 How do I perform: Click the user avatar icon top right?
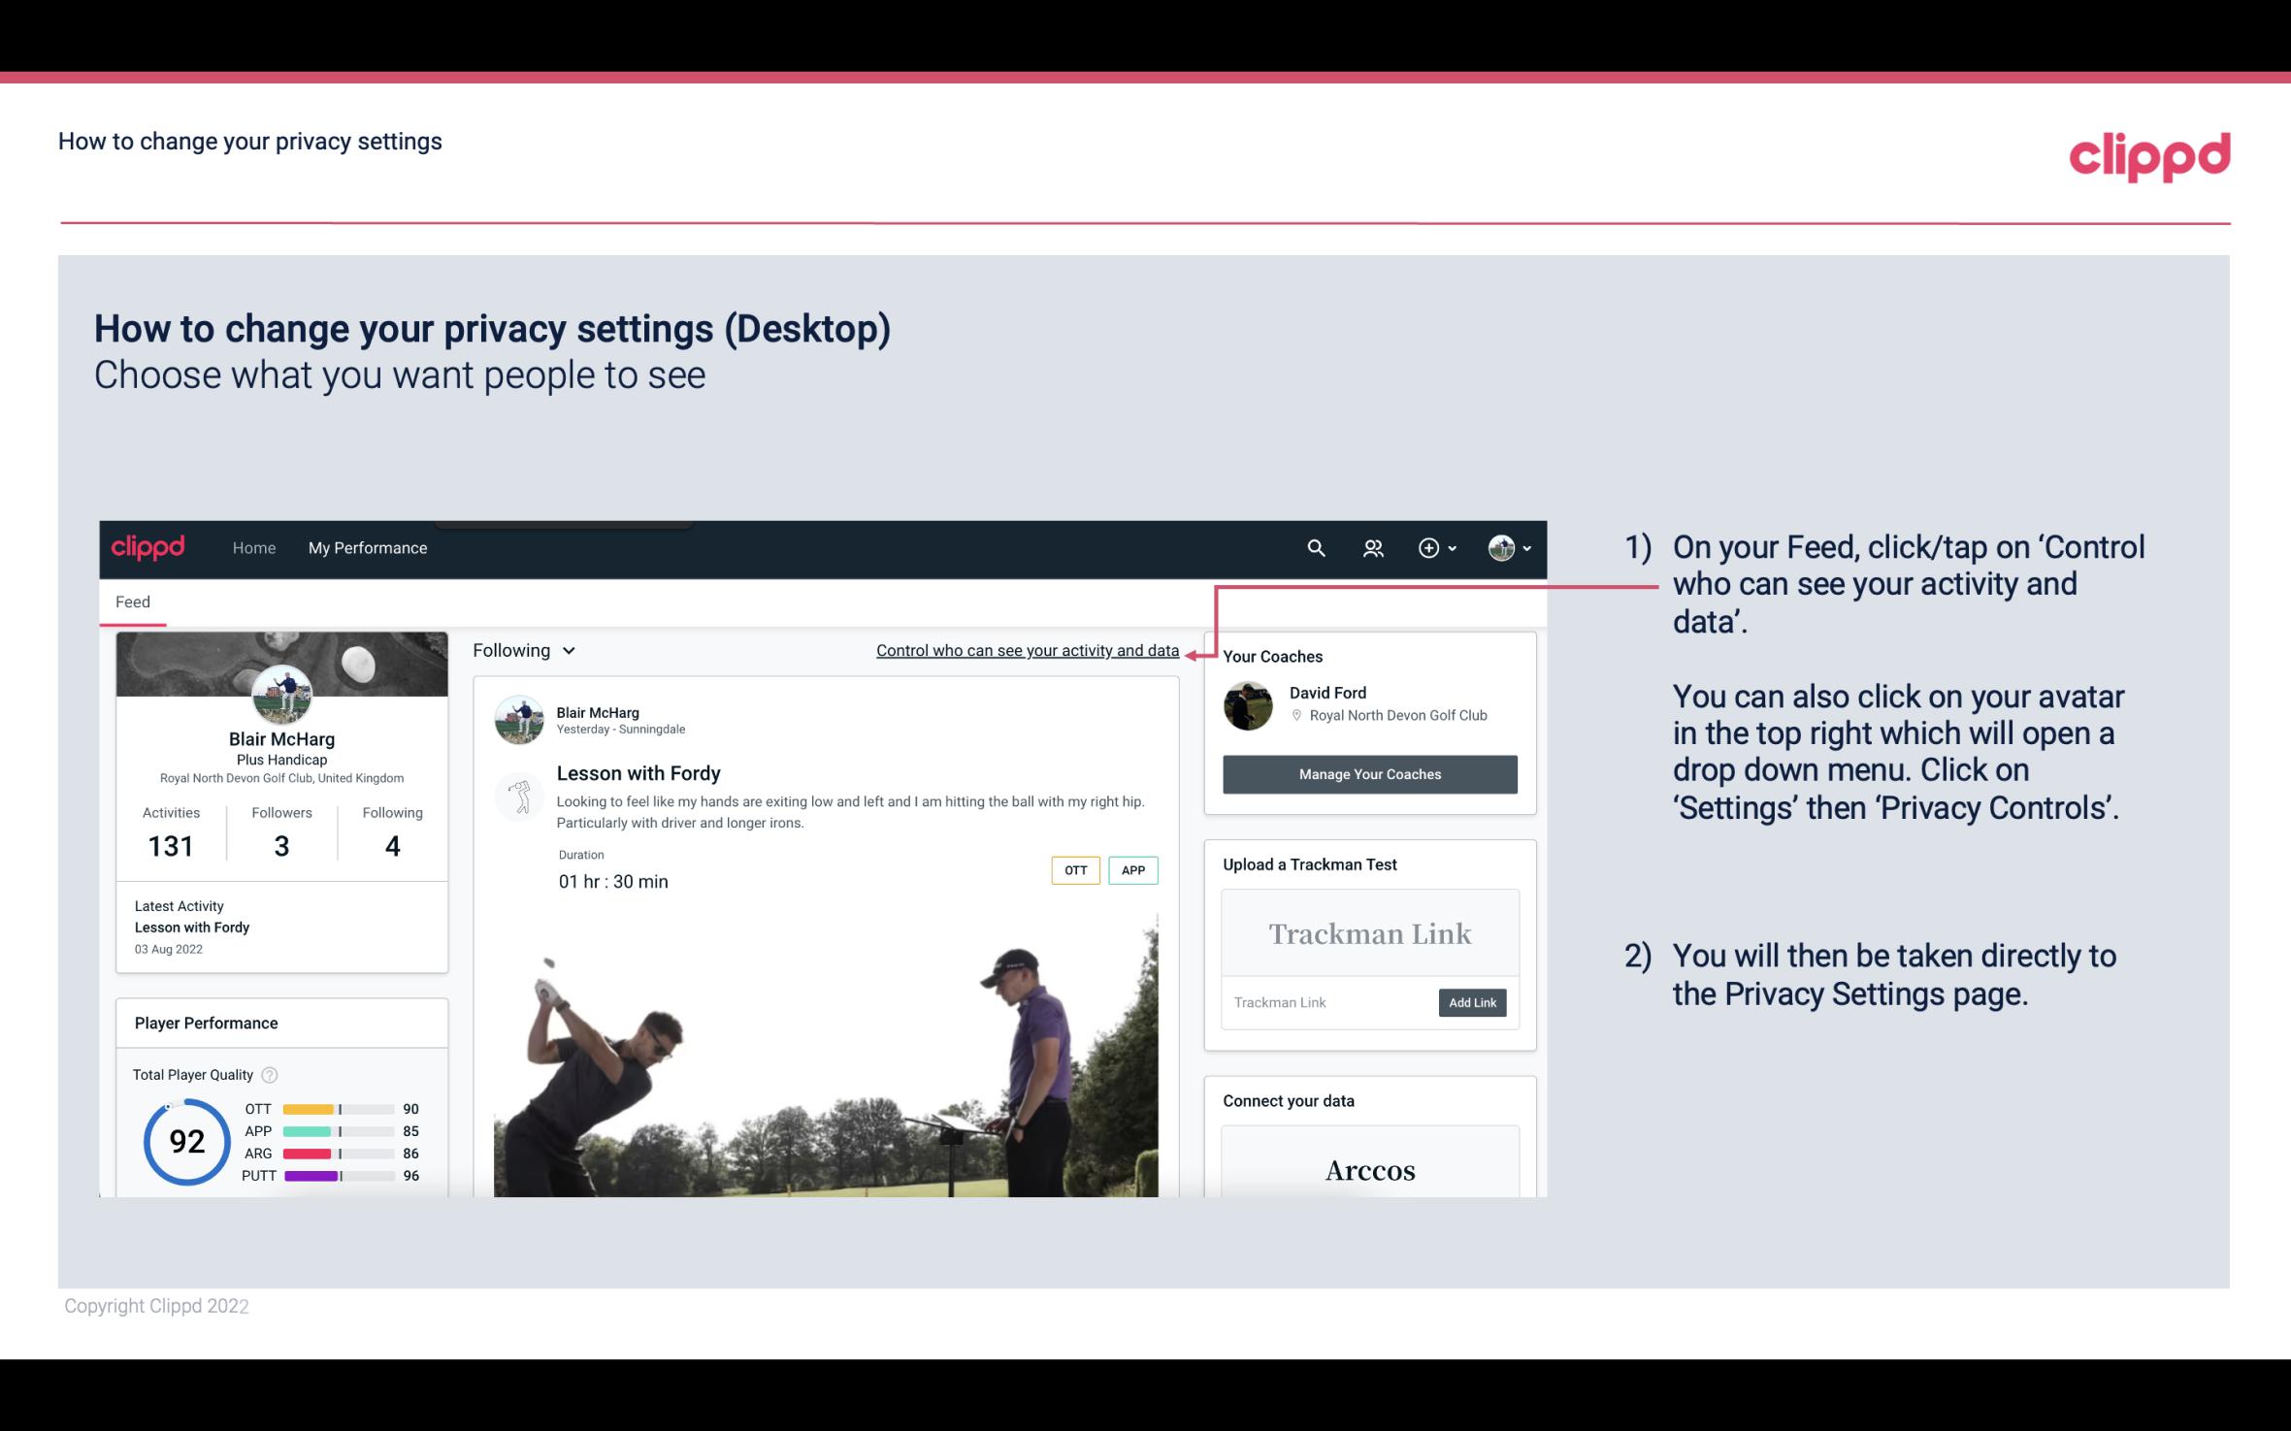point(1498,547)
